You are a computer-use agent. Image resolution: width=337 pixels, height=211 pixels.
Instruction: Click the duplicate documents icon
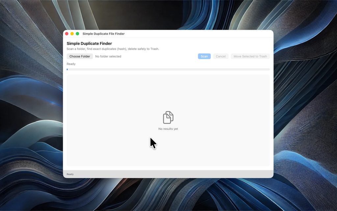[168, 117]
